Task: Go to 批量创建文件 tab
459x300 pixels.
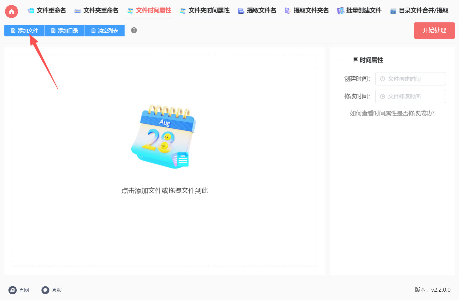Action: click(x=359, y=11)
